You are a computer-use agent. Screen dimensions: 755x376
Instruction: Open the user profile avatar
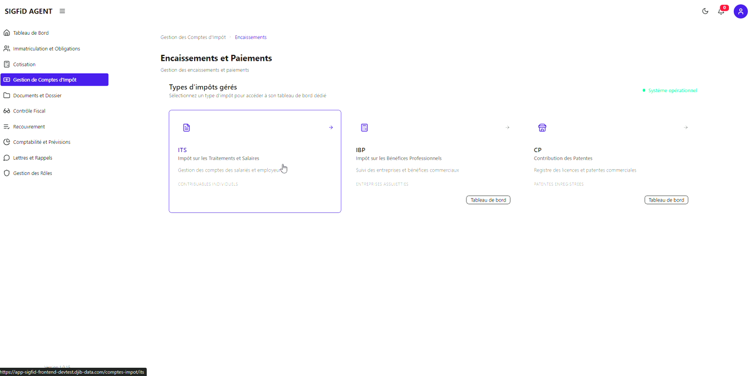(740, 11)
